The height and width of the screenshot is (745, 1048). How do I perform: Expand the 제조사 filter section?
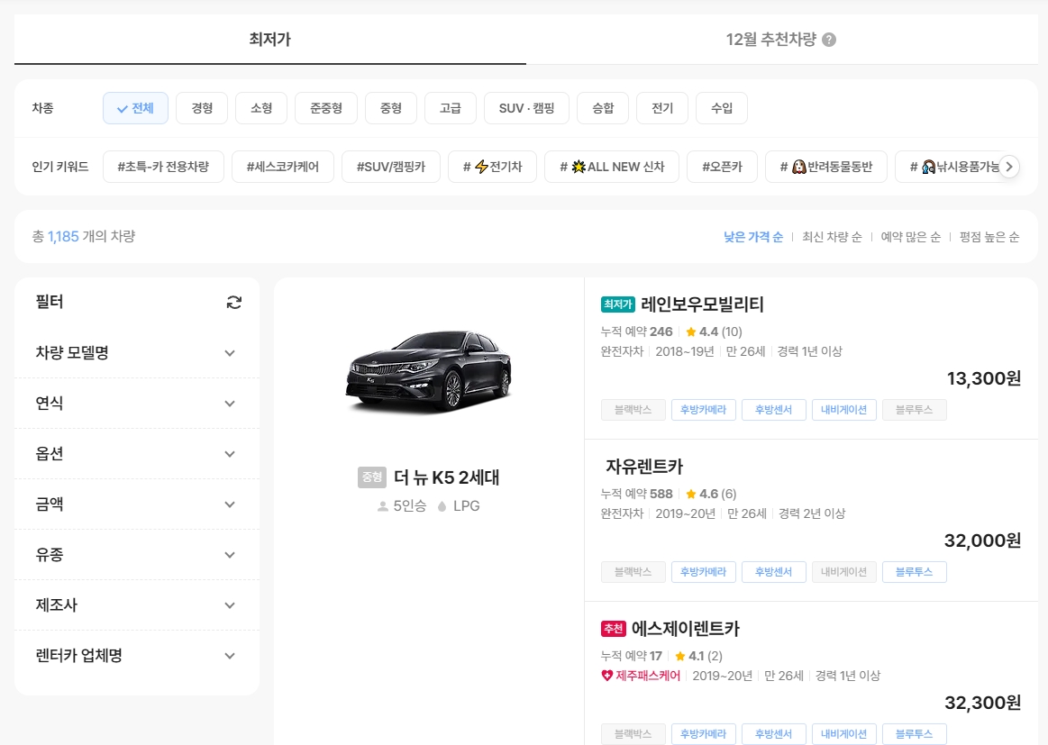135,604
